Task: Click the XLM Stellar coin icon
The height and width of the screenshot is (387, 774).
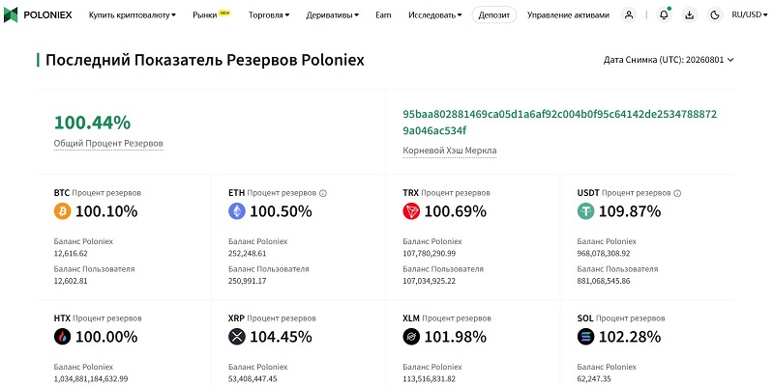Action: tap(411, 337)
